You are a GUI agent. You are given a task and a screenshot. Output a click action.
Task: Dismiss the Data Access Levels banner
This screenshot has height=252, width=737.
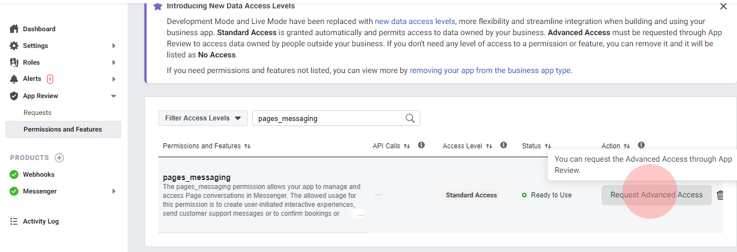tap(724, 7)
